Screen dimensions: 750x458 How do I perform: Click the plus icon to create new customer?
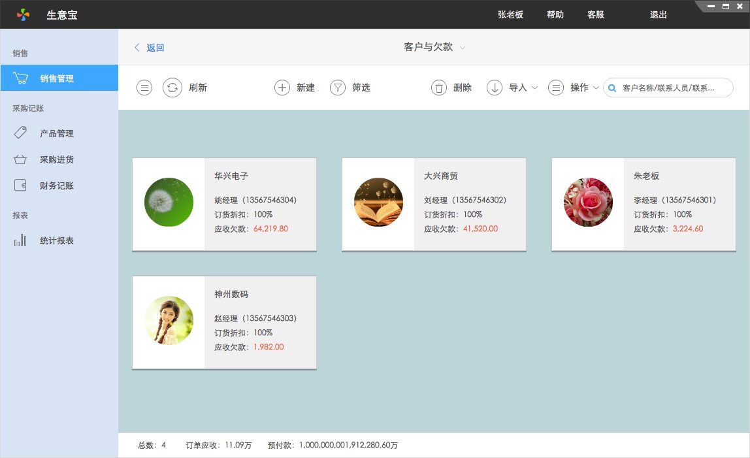tap(282, 88)
